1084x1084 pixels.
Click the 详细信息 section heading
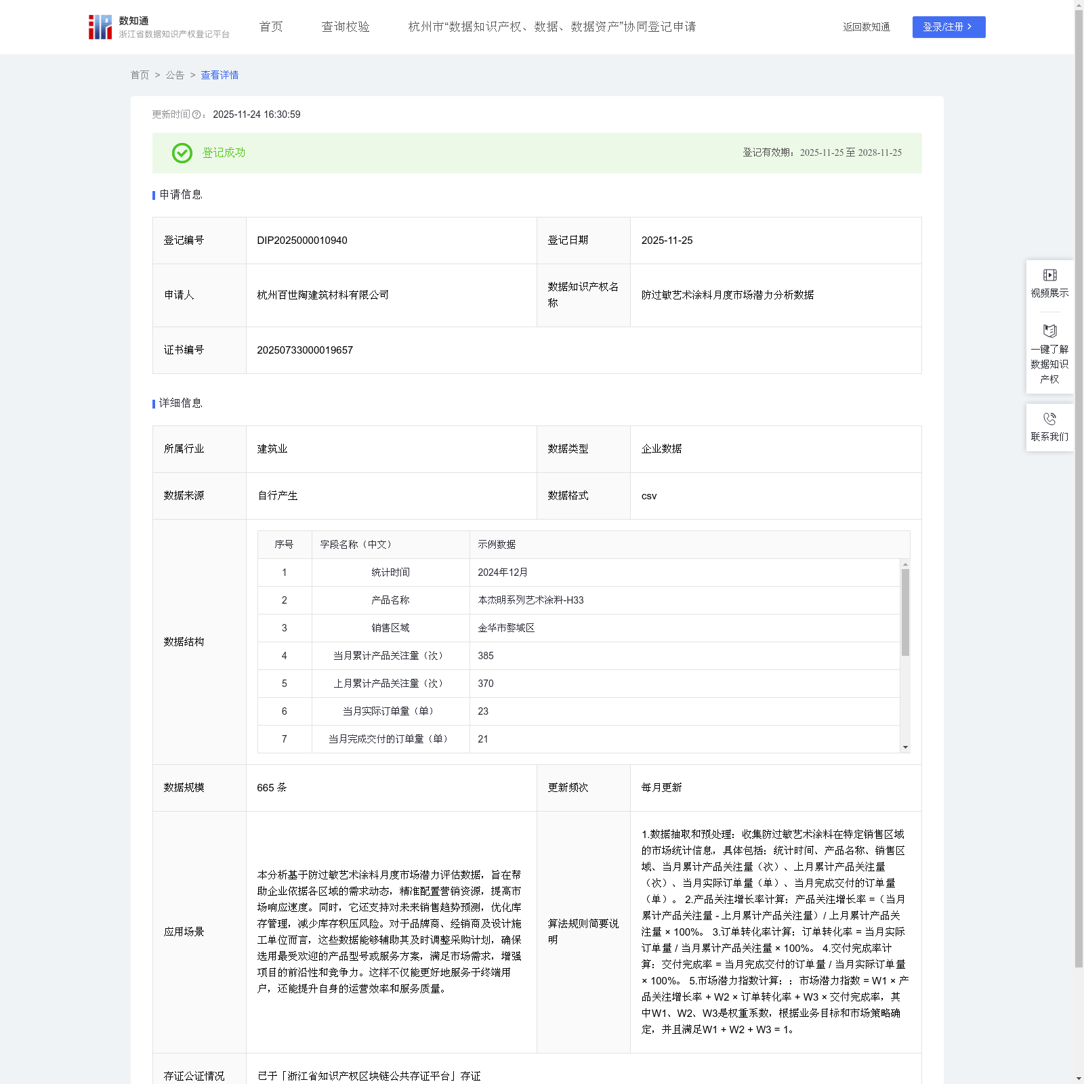click(x=180, y=404)
